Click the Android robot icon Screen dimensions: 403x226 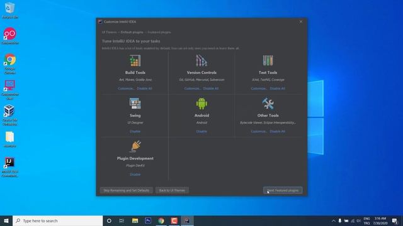point(201,104)
